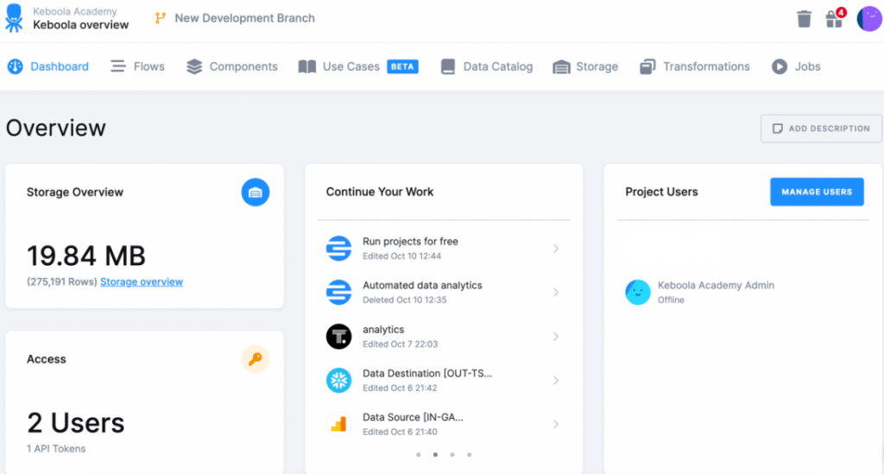Click the Storage warehouse icon in navigation
Screen dimensions: 884x474
point(561,66)
